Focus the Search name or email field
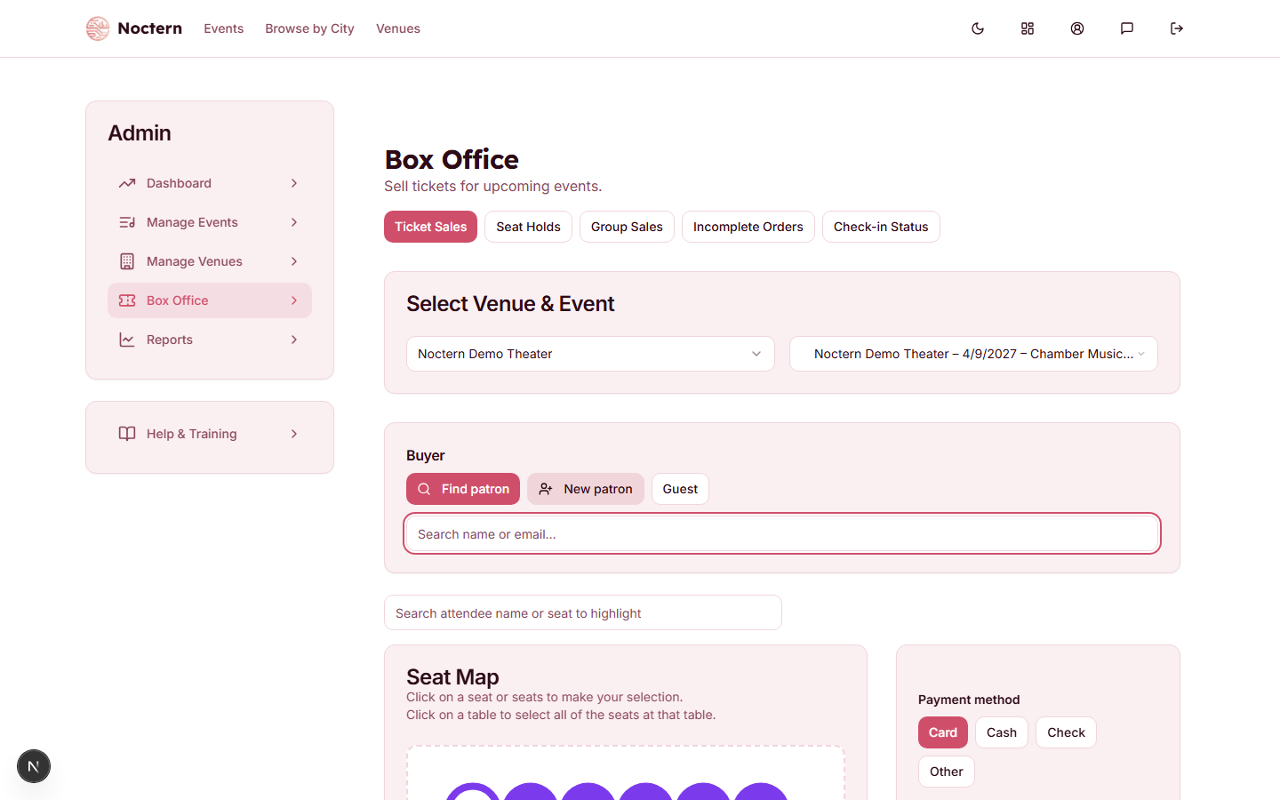 [782, 533]
